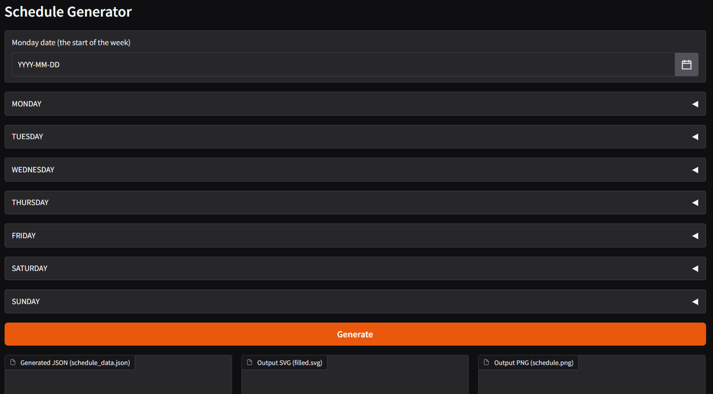Expand the SUNDAY accordion arrow
This screenshot has height=394, width=713.
[x=695, y=301]
